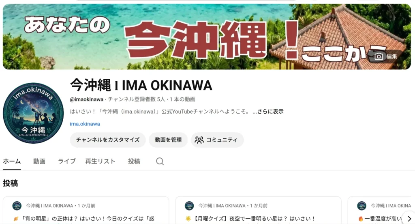Click the third post's small channel avatar
This screenshot has height=224, width=415.
pos(362,206)
